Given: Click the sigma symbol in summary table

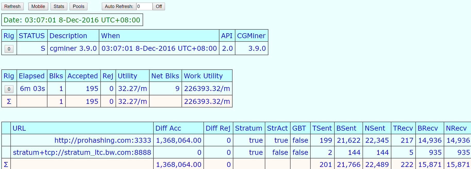Looking at the screenshot, I should tap(9, 102).
